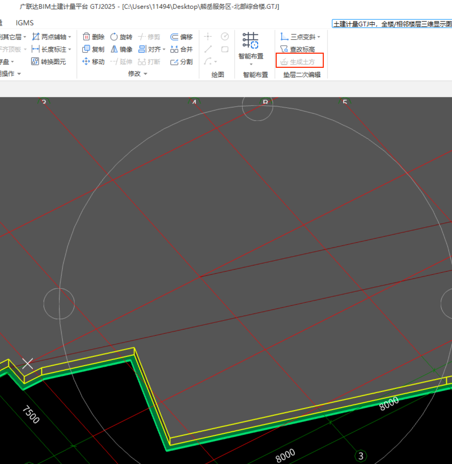
Task: Click the 延伸 extend tool
Action: coord(121,62)
